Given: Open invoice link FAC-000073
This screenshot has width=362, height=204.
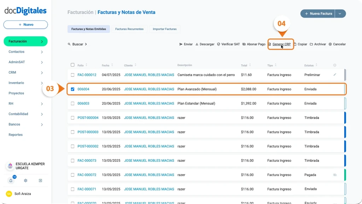Looking at the screenshot, I should click(x=87, y=161).
